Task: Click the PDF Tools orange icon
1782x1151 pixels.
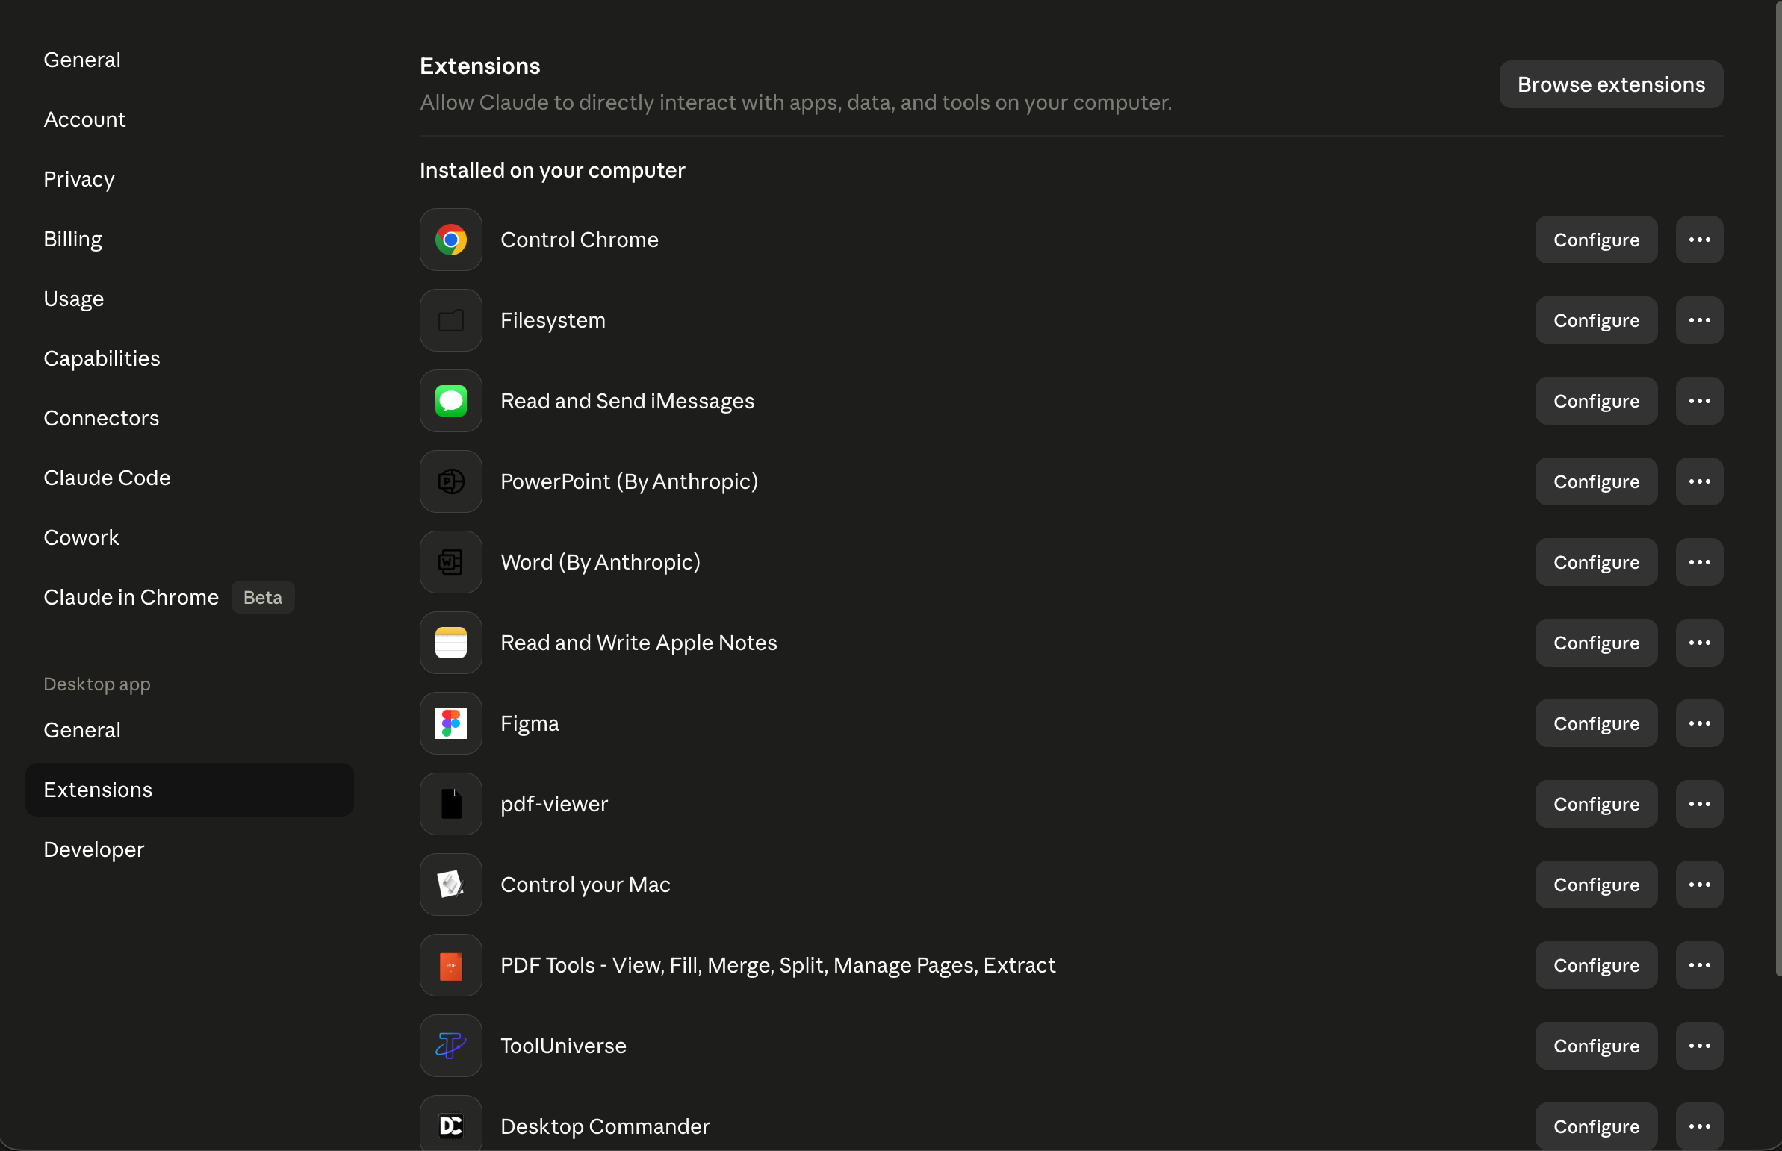Action: 451,966
